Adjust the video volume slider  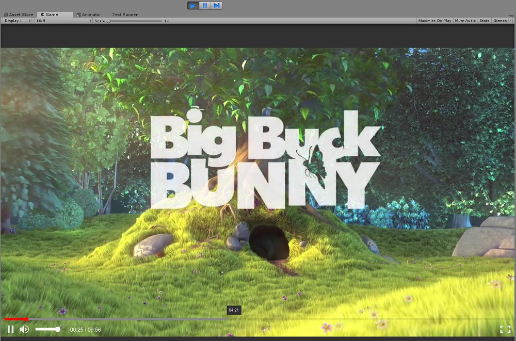tap(47, 329)
